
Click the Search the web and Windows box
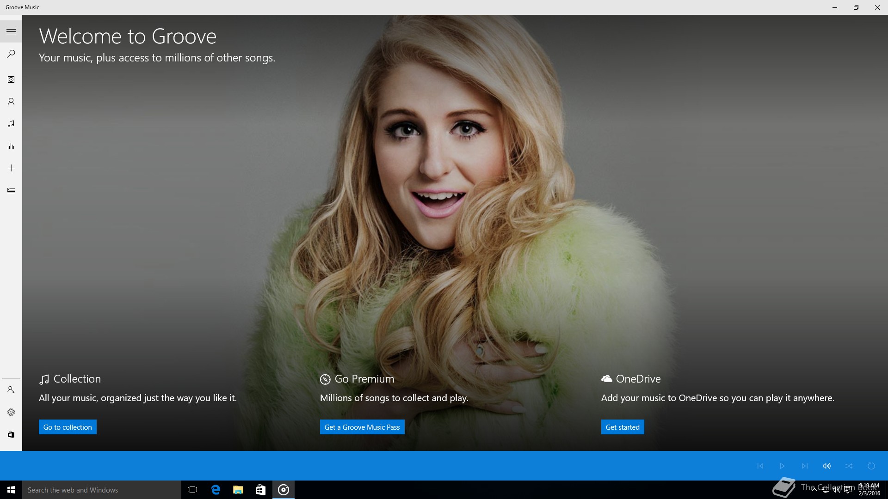click(x=102, y=490)
